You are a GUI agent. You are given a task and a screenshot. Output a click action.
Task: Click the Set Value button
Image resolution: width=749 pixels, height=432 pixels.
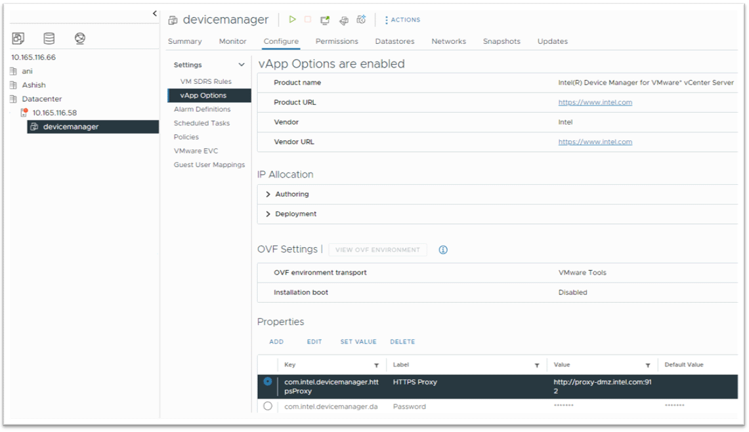click(358, 342)
